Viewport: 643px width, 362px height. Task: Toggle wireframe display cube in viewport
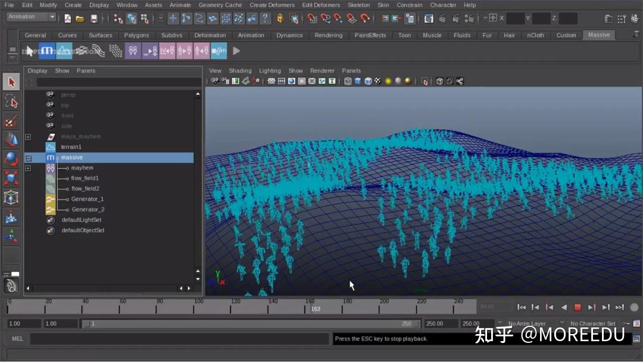(x=348, y=81)
